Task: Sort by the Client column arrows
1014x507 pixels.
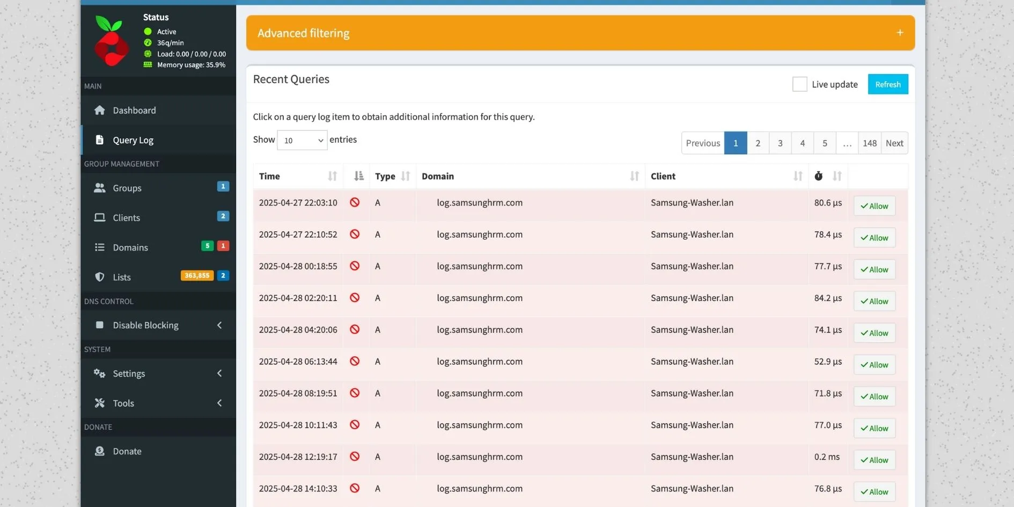Action: tap(798, 176)
